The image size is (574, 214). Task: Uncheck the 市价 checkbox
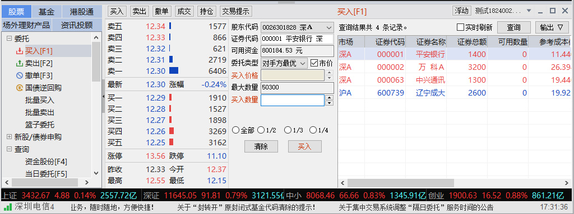coord(314,63)
